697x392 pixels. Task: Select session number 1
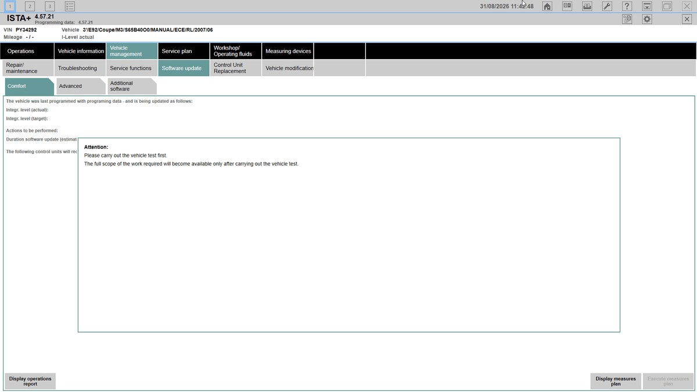(x=10, y=6)
